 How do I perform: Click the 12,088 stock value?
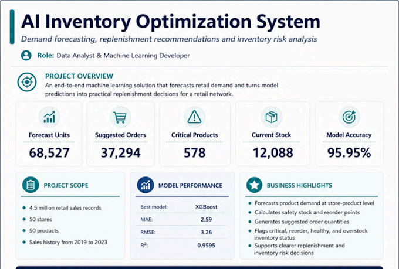(273, 153)
